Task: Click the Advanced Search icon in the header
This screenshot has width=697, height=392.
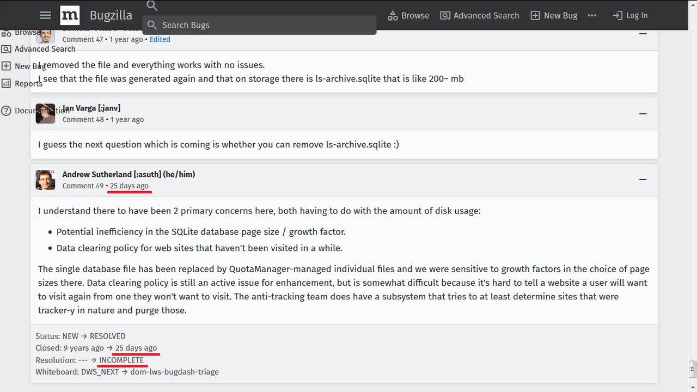Action: point(445,16)
